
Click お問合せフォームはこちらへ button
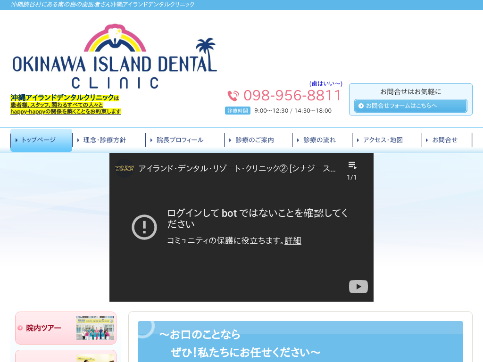pyautogui.click(x=411, y=106)
